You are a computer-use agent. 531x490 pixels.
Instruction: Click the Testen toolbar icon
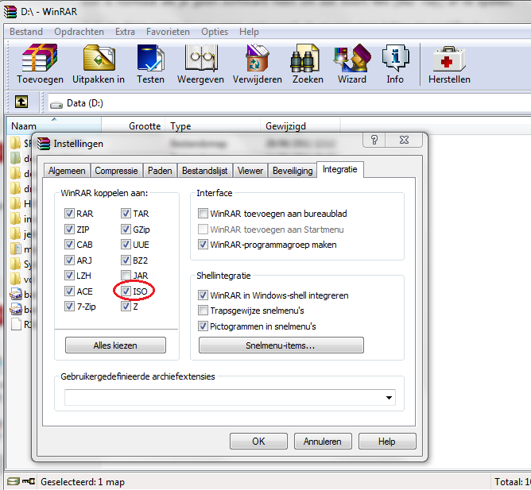(x=151, y=58)
